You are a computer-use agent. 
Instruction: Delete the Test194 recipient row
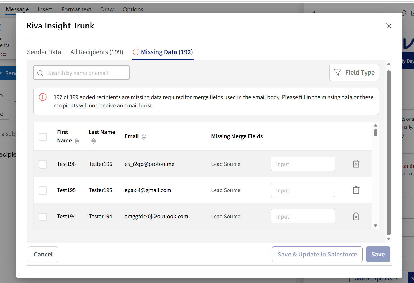[x=356, y=216]
